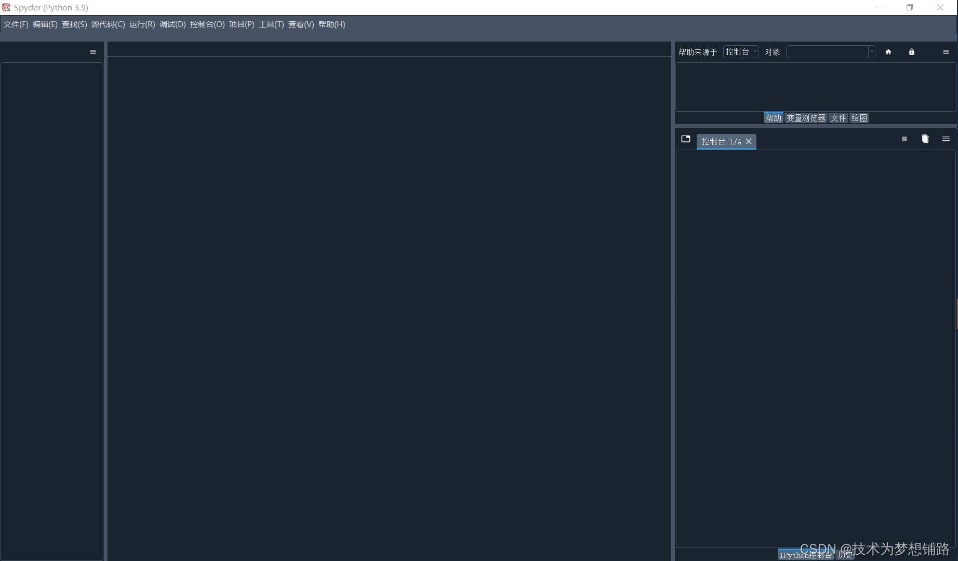Switch to the IPython控制台 tab

[x=806, y=555]
